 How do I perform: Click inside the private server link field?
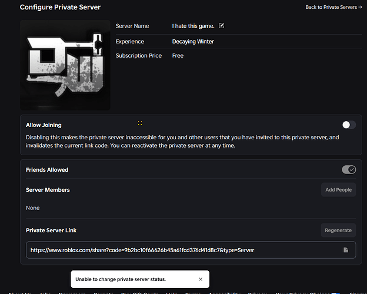[191, 250]
